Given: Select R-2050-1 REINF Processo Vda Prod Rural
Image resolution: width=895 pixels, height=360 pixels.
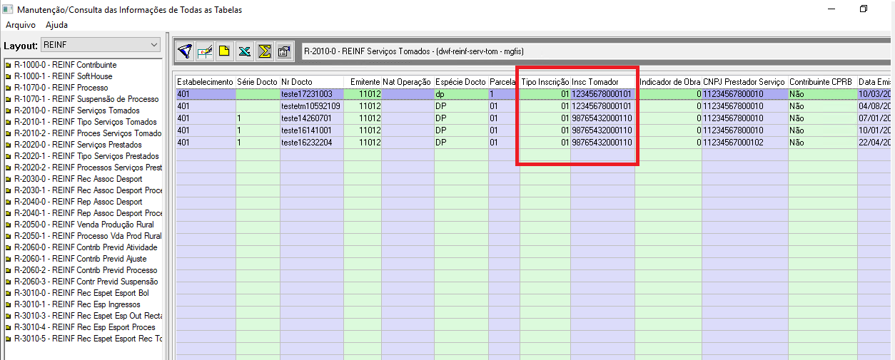Looking at the screenshot, I should [87, 236].
